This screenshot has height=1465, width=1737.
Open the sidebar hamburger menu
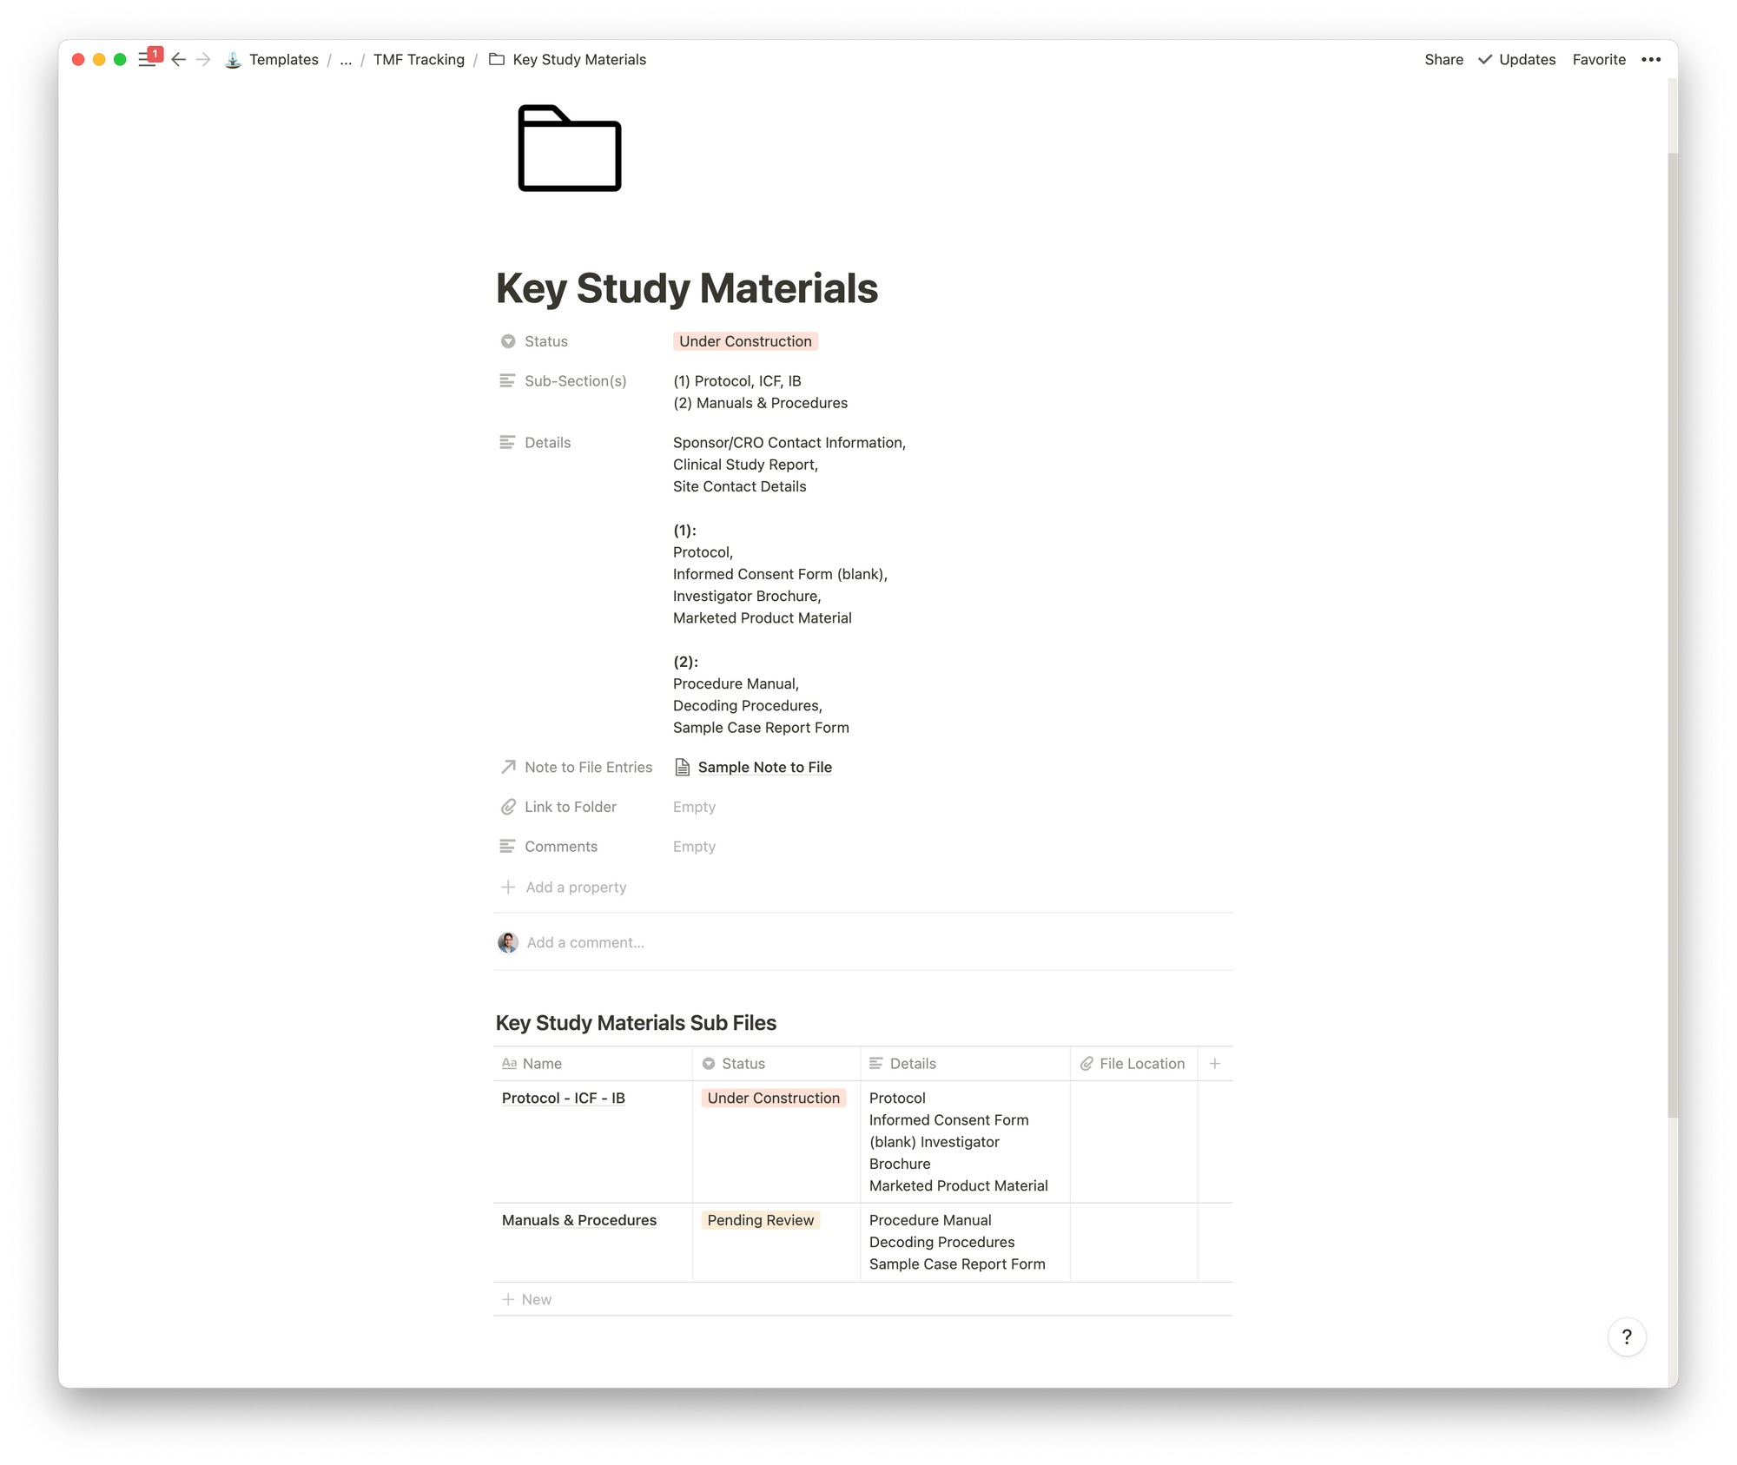(x=147, y=60)
